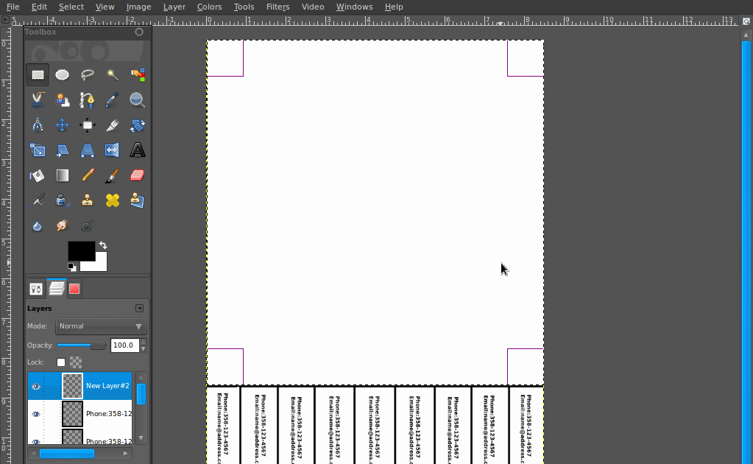Viewport: 753px width, 464px height.
Task: Click the Opacity value field showing 100.0
Action: tap(125, 345)
